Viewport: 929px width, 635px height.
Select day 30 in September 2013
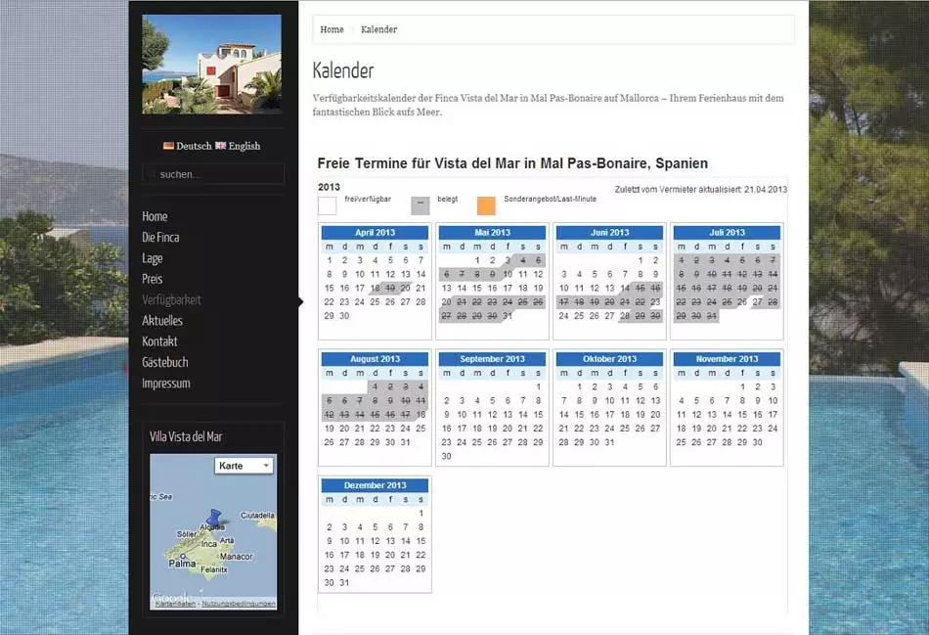446,457
